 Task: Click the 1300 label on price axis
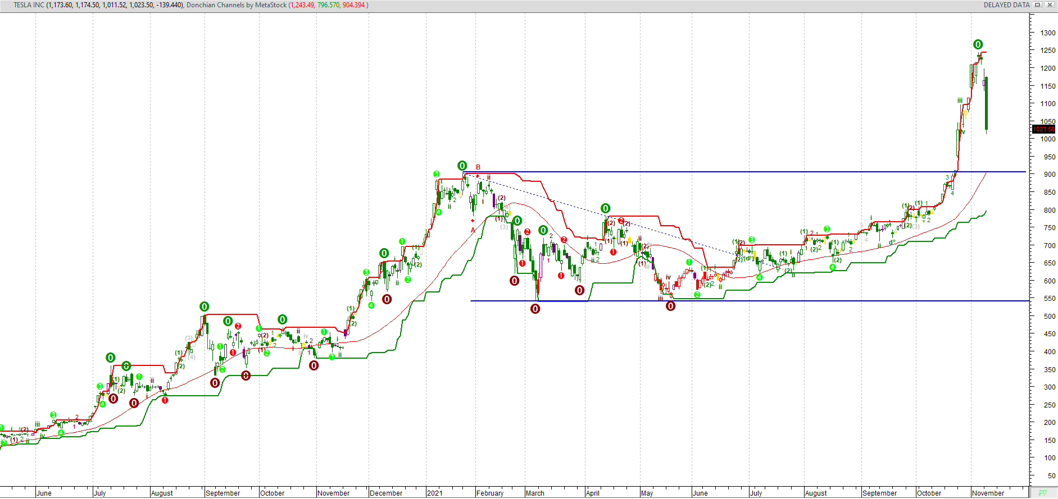pos(1047,33)
